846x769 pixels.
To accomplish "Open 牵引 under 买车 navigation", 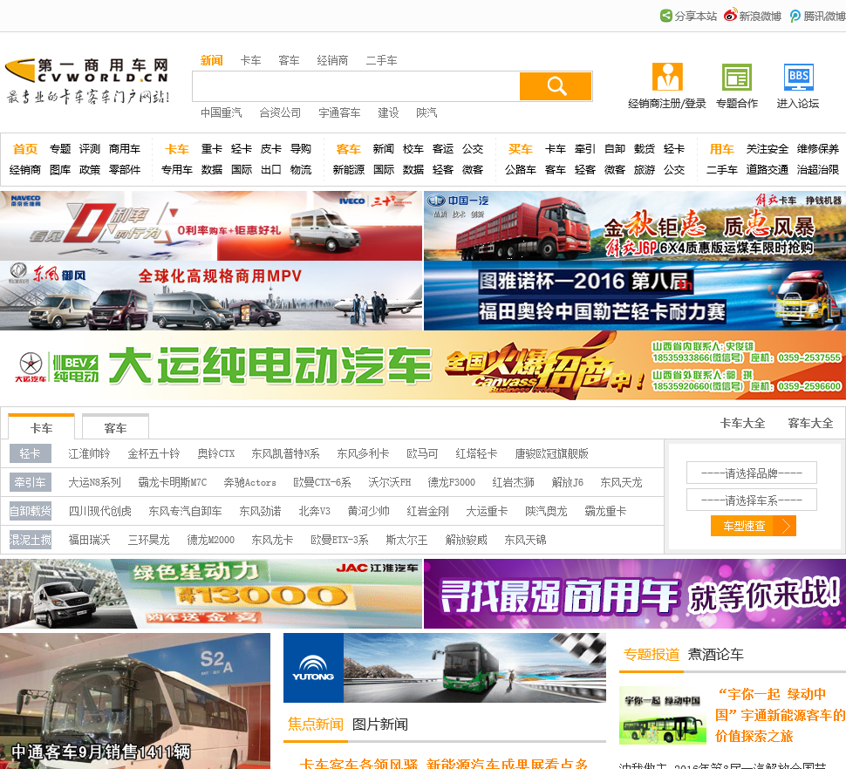I will pos(585,149).
